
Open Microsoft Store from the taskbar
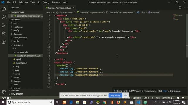coord(84,102)
